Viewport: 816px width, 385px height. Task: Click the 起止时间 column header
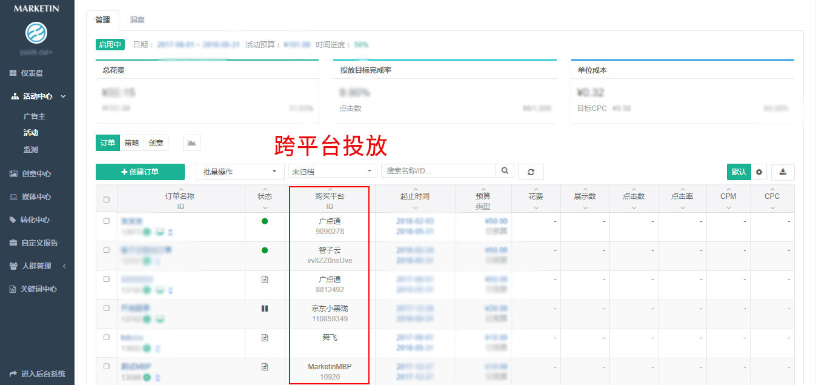[x=415, y=196]
